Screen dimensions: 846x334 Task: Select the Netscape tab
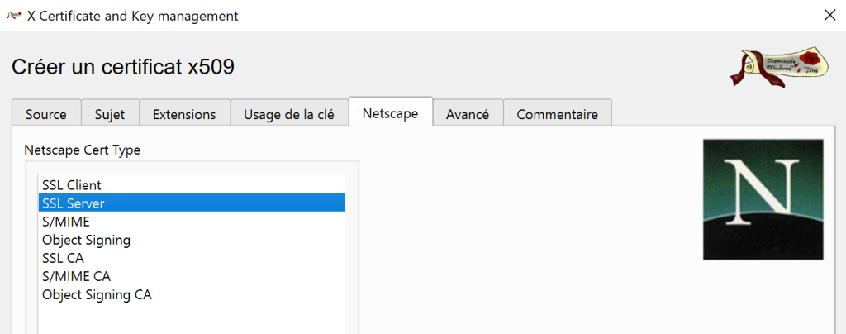tap(390, 113)
